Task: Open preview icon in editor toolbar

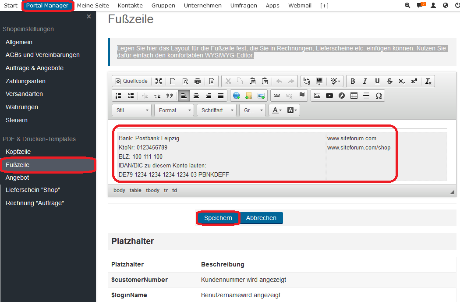Action: [185, 81]
